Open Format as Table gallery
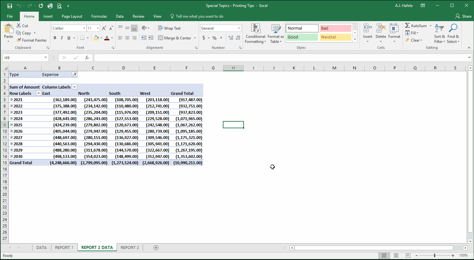This screenshot has height=260, width=474. tap(276, 33)
